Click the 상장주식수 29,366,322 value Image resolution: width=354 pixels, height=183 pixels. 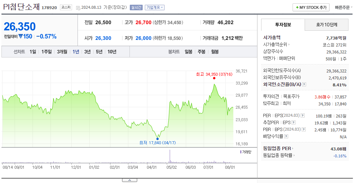click(x=336, y=52)
